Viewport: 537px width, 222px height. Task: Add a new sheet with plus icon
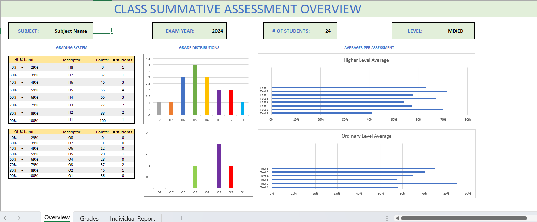tap(182, 218)
